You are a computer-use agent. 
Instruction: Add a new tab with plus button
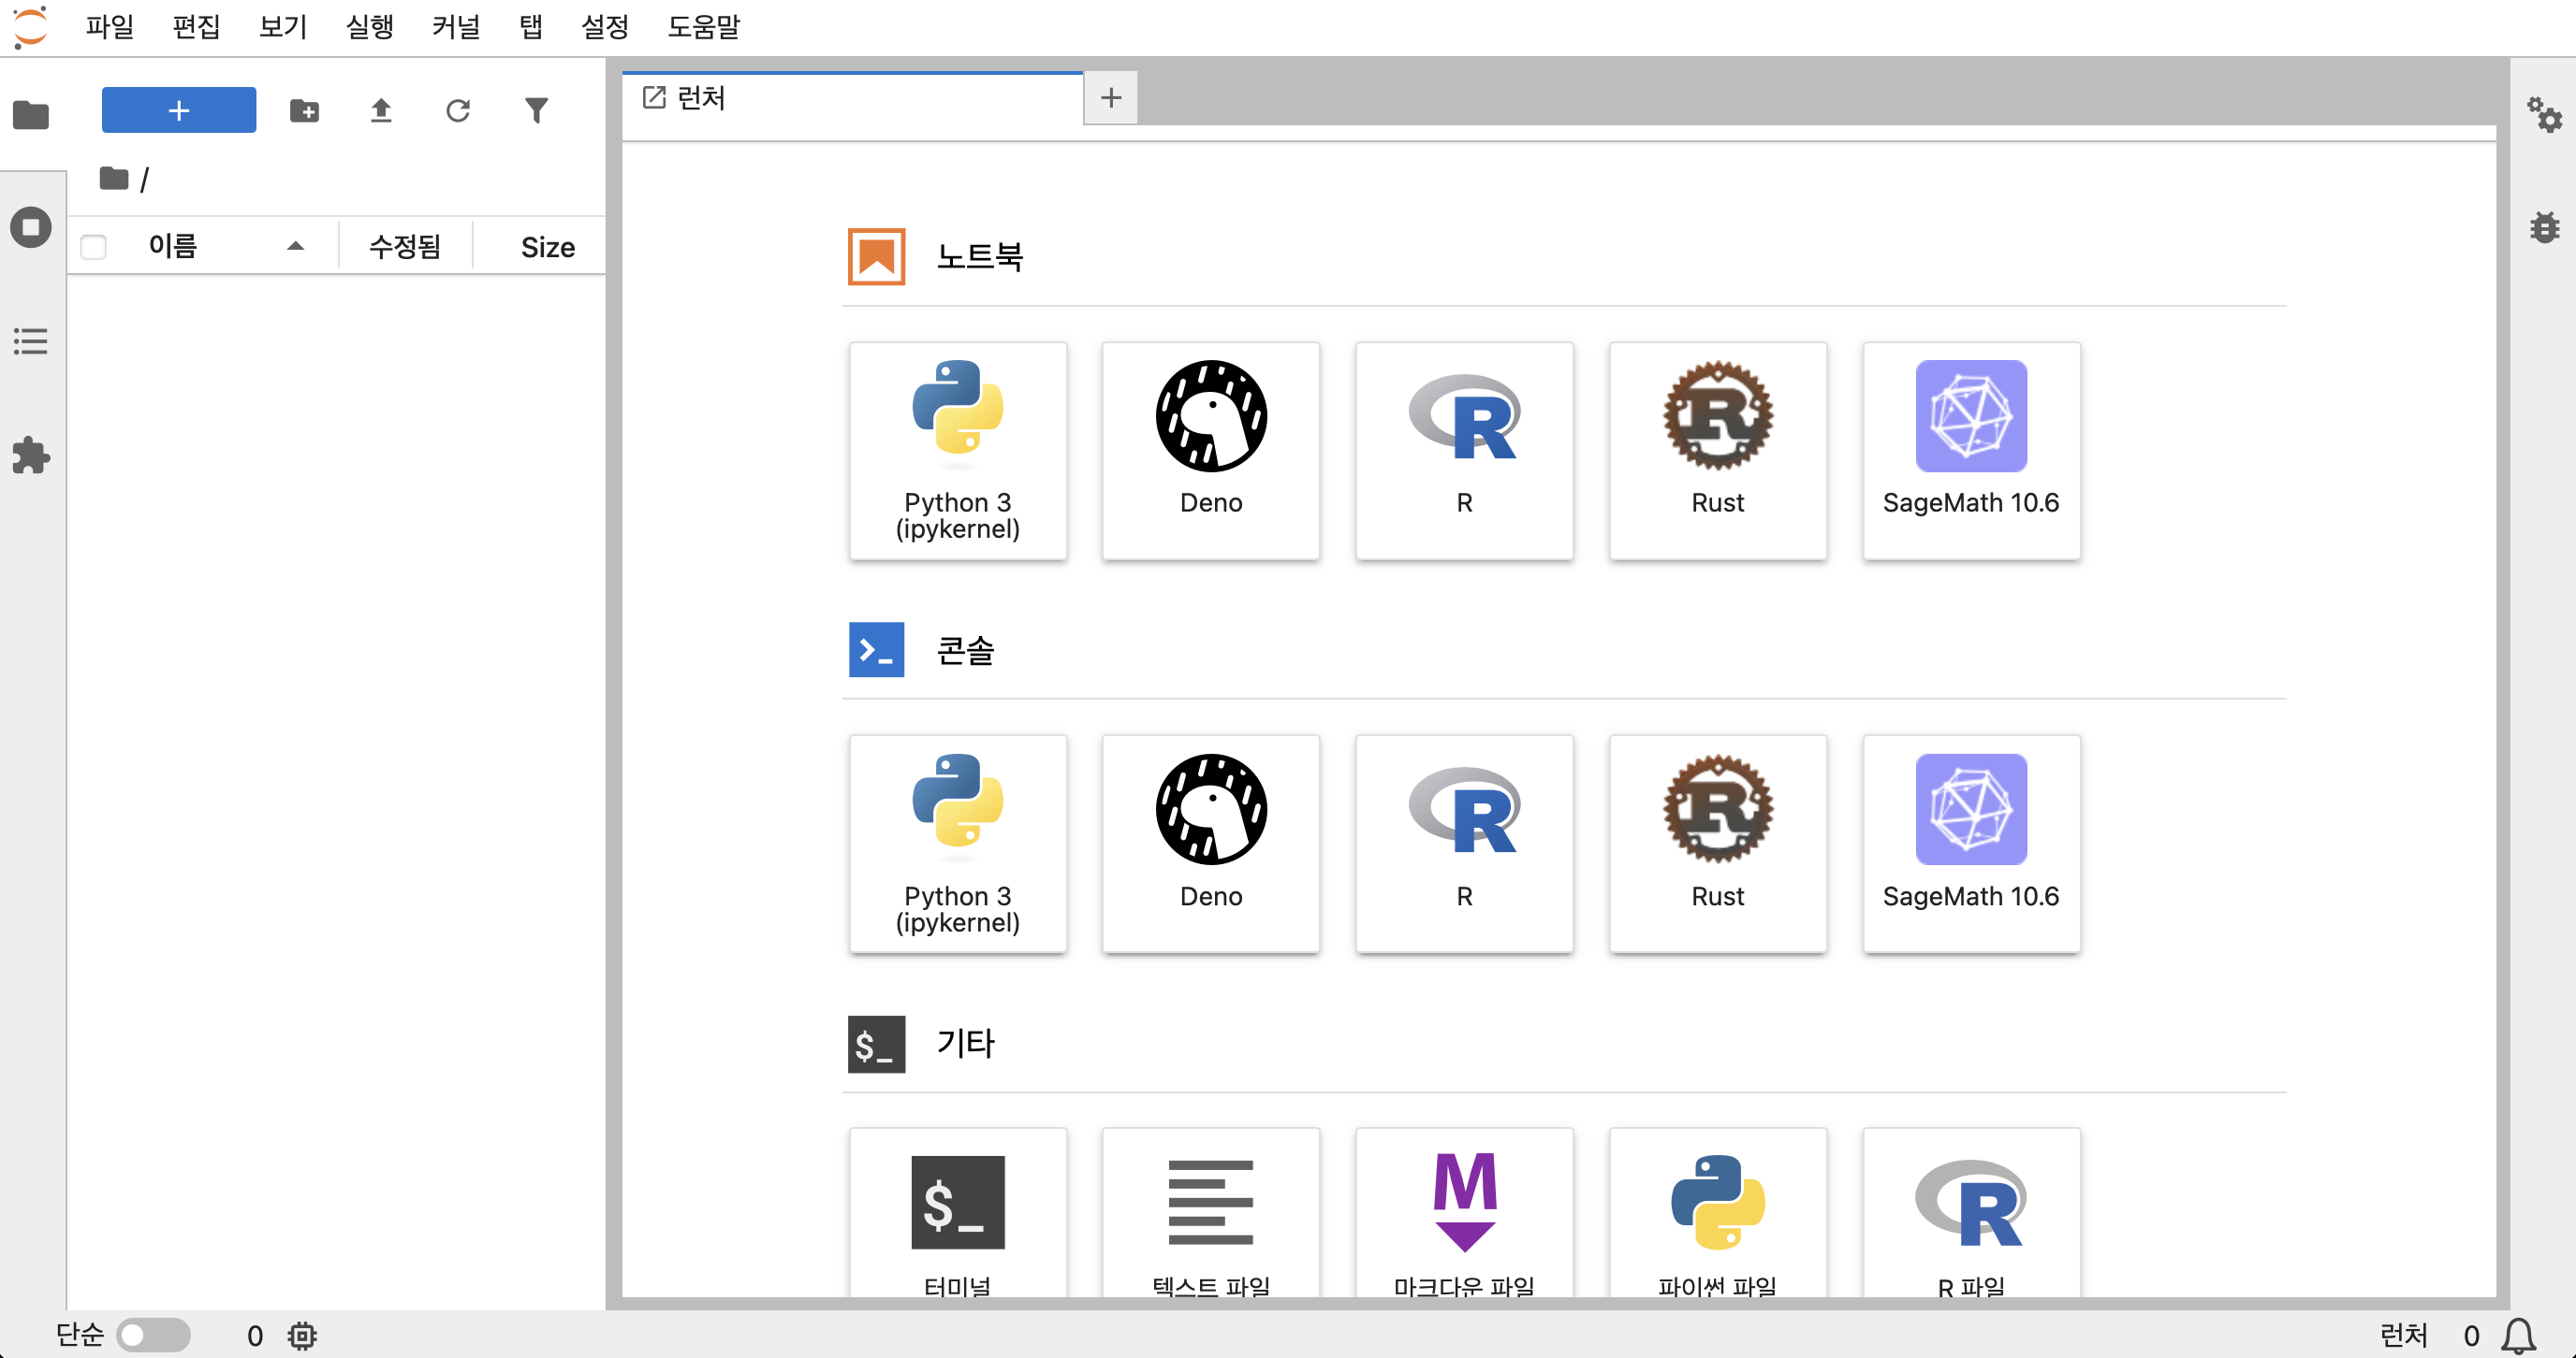1110,98
